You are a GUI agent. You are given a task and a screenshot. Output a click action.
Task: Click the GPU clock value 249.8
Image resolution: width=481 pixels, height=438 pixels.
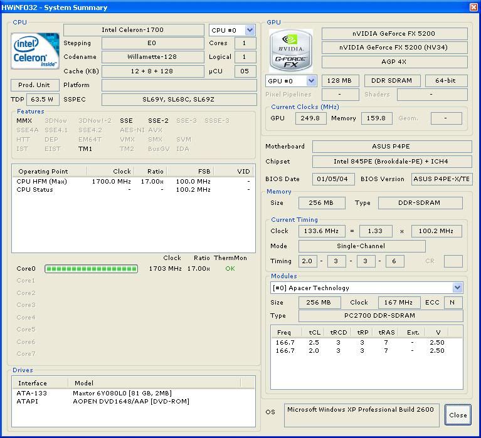point(311,118)
